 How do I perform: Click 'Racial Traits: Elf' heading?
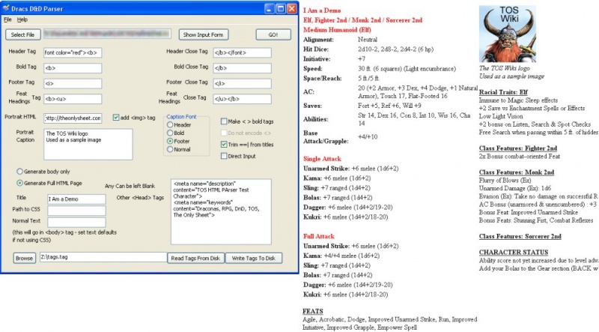pyautogui.click(x=503, y=92)
